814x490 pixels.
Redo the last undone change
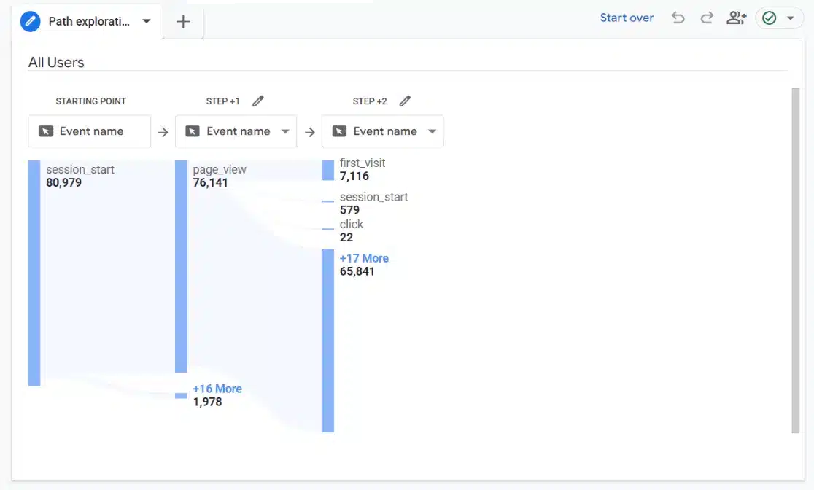coord(706,17)
